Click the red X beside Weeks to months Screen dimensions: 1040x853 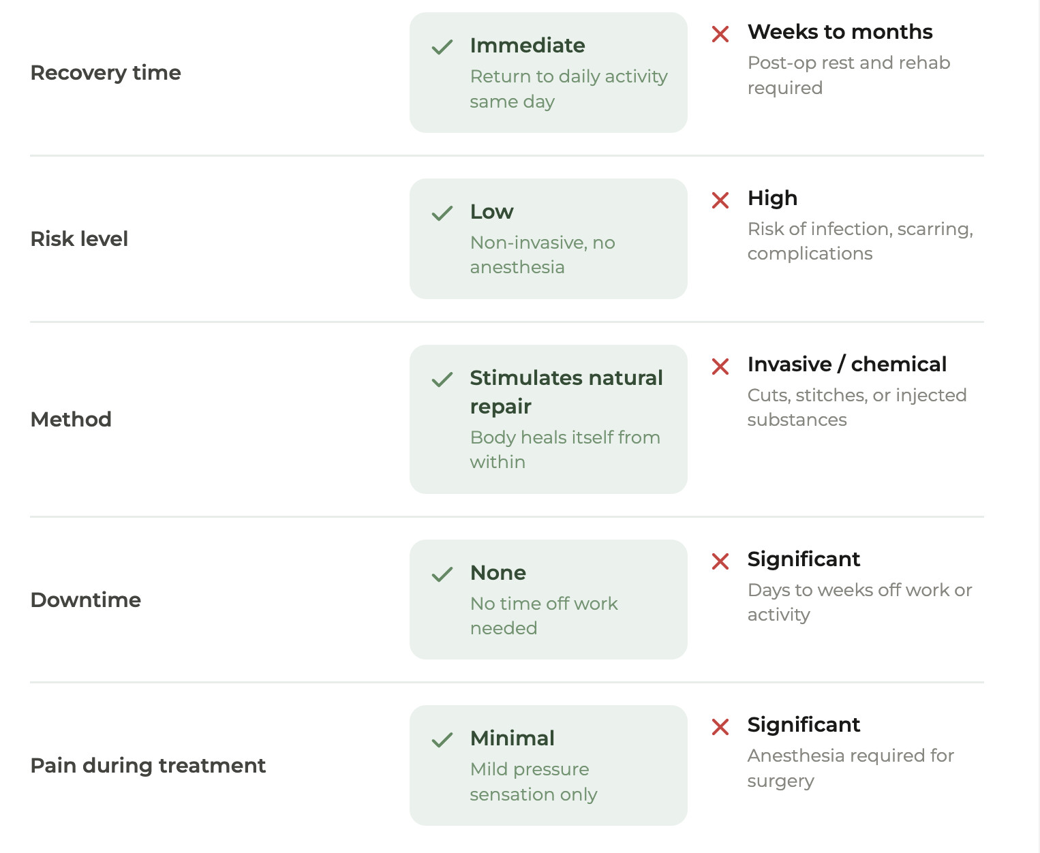click(720, 33)
